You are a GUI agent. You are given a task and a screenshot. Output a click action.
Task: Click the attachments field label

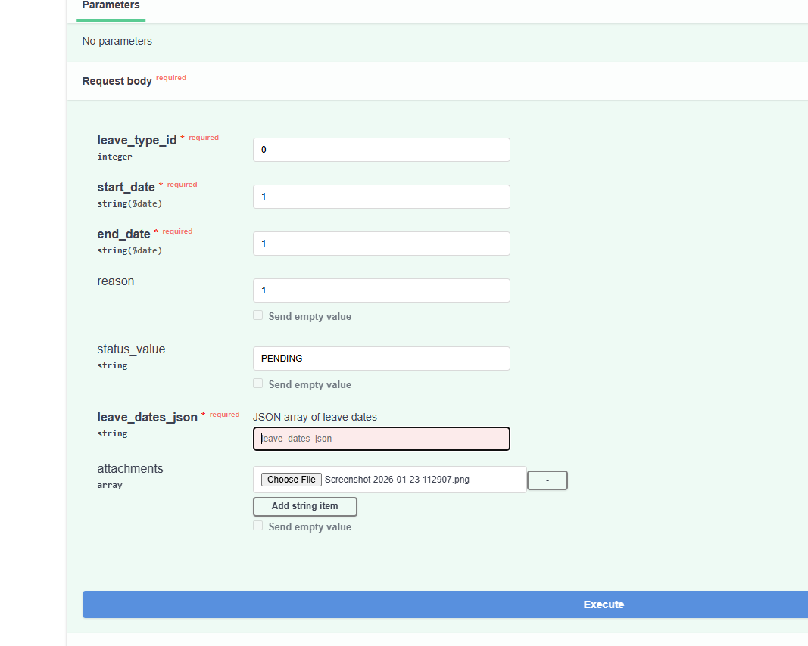point(130,469)
